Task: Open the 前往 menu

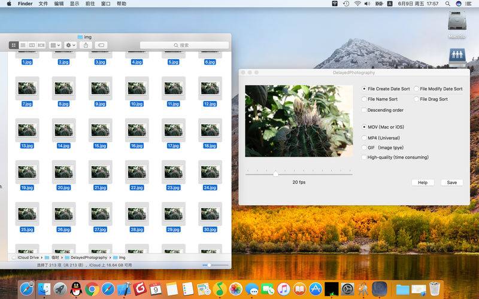Action: (x=90, y=4)
